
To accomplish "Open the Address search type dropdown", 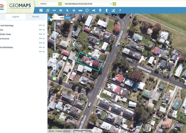I will coord(60,4).
